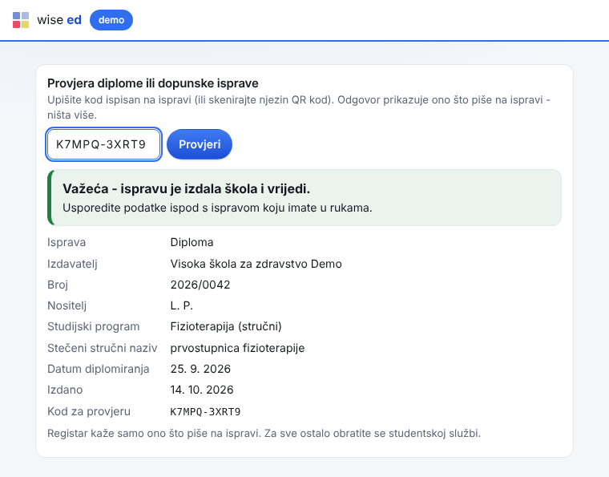
Task: Click 'Usporedite podatke ispod s ispravom' text
Action: pos(217,208)
